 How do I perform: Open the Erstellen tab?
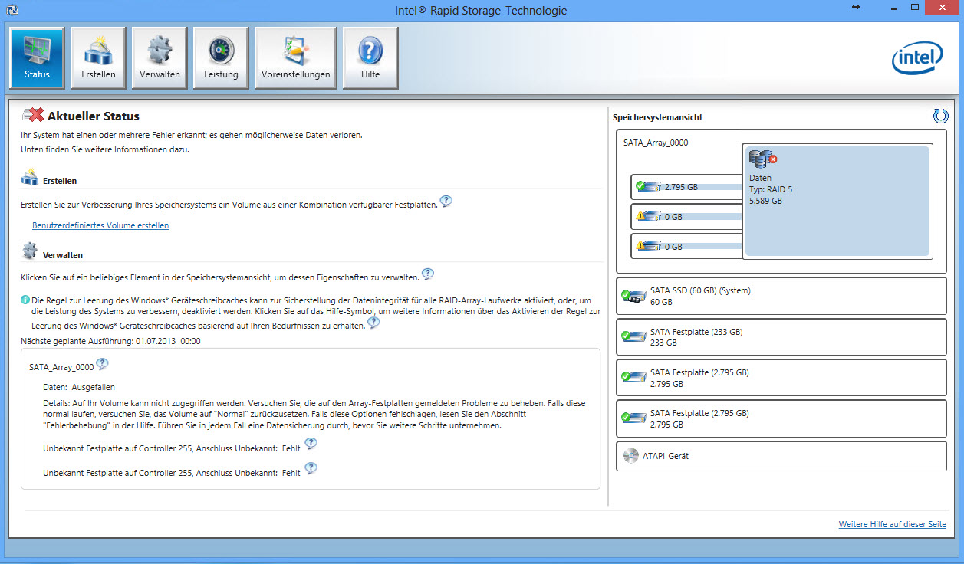coord(98,58)
